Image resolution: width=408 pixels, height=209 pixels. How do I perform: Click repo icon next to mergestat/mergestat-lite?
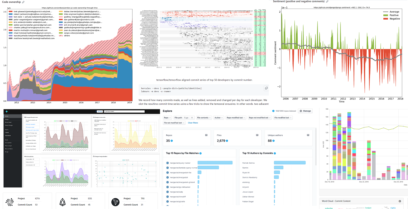click(x=167, y=173)
